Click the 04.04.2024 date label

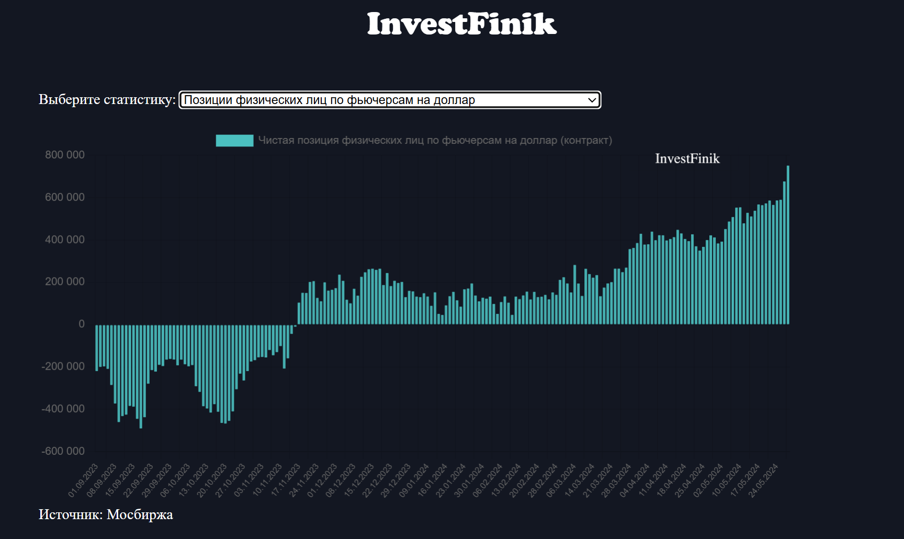(635, 480)
